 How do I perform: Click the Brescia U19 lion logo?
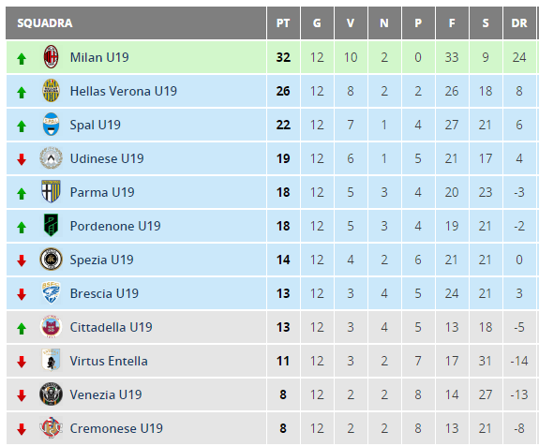(x=51, y=292)
